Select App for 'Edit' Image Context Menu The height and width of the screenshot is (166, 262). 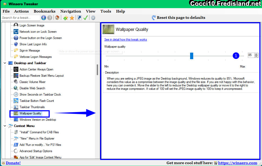click(40, 157)
